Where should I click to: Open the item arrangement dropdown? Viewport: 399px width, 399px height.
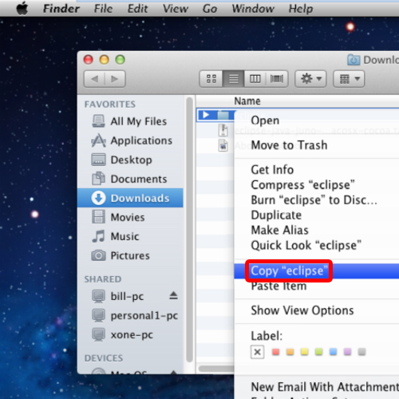click(349, 79)
